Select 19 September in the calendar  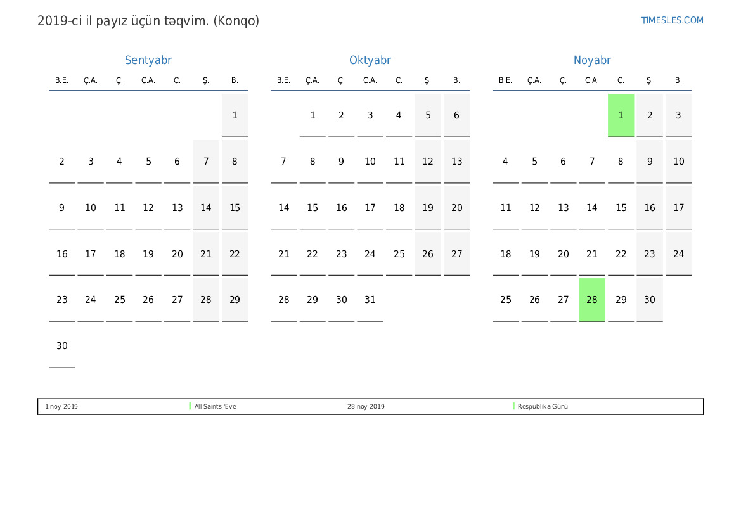click(x=148, y=254)
